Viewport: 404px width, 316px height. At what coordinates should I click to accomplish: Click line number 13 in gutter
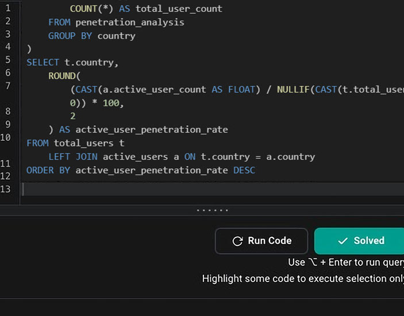click(x=5, y=189)
